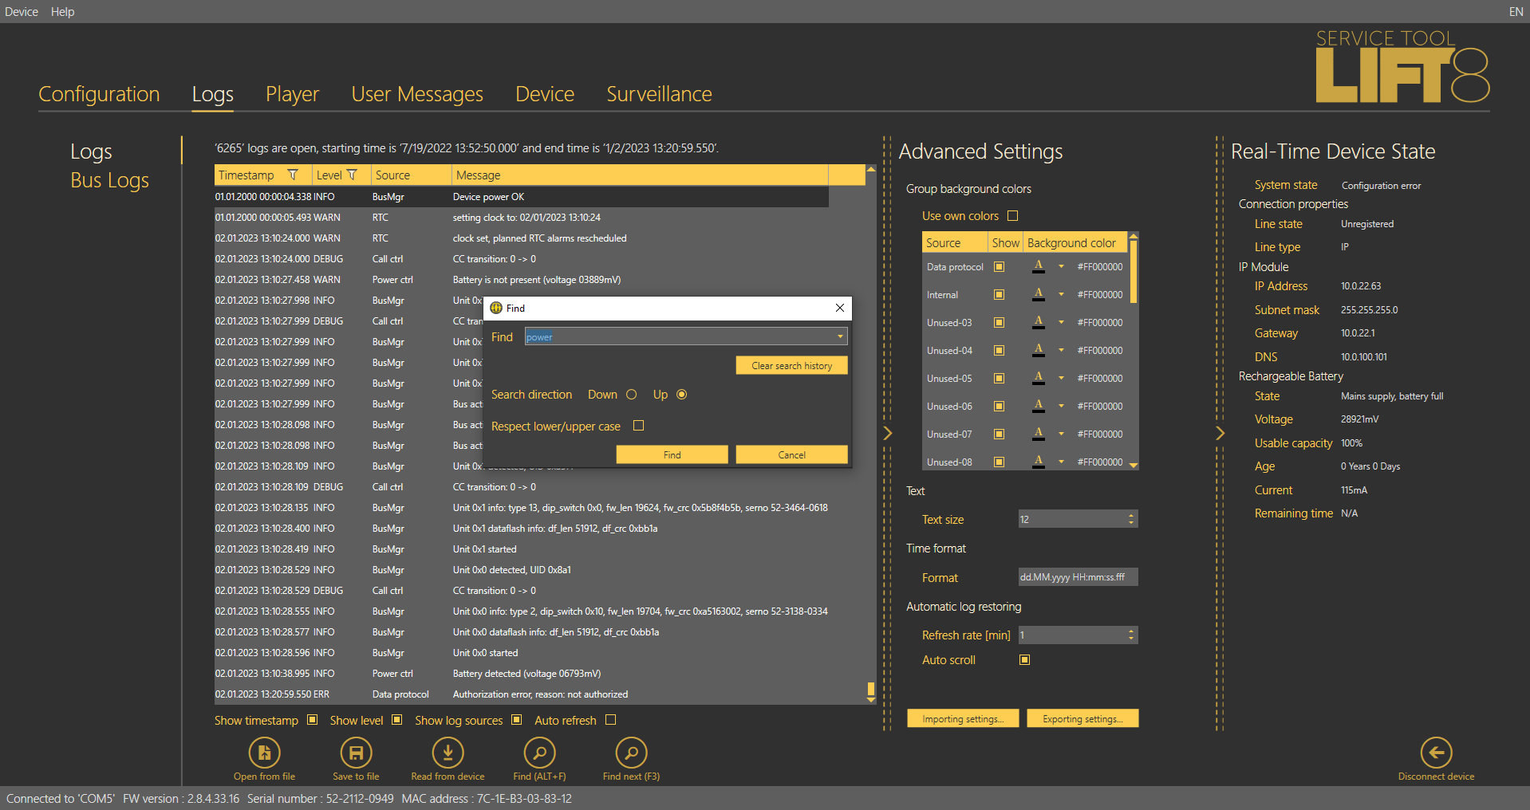This screenshot has width=1530, height=810.
Task: Click the Internal row text color swatch
Action: [x=1039, y=295]
